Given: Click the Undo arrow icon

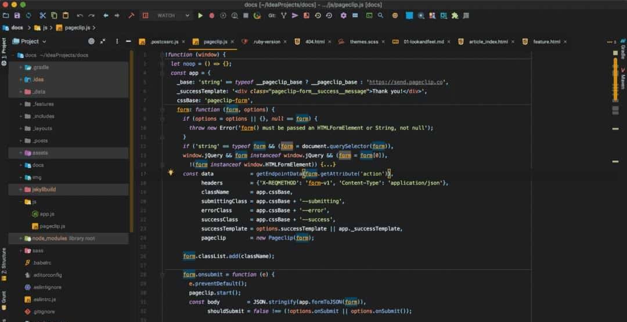Looking at the screenshot, I should tap(80, 16).
